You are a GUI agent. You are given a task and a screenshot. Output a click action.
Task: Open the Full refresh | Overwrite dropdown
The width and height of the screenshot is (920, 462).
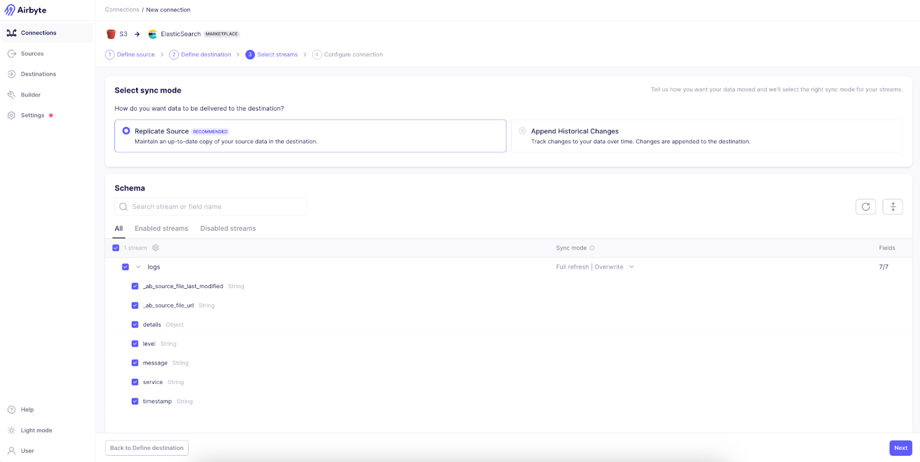(595, 267)
